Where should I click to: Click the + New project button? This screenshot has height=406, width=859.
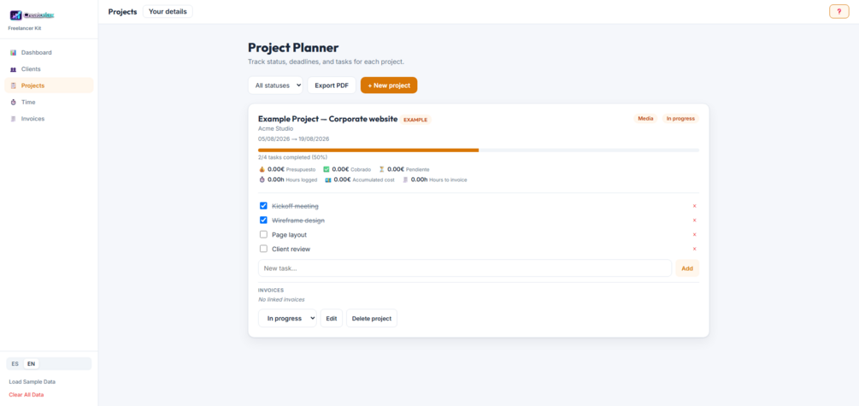pos(389,85)
